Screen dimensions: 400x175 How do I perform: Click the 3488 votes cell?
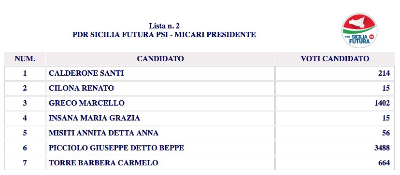coord(335,148)
